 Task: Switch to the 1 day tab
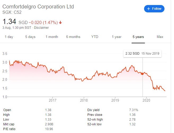point(9,37)
